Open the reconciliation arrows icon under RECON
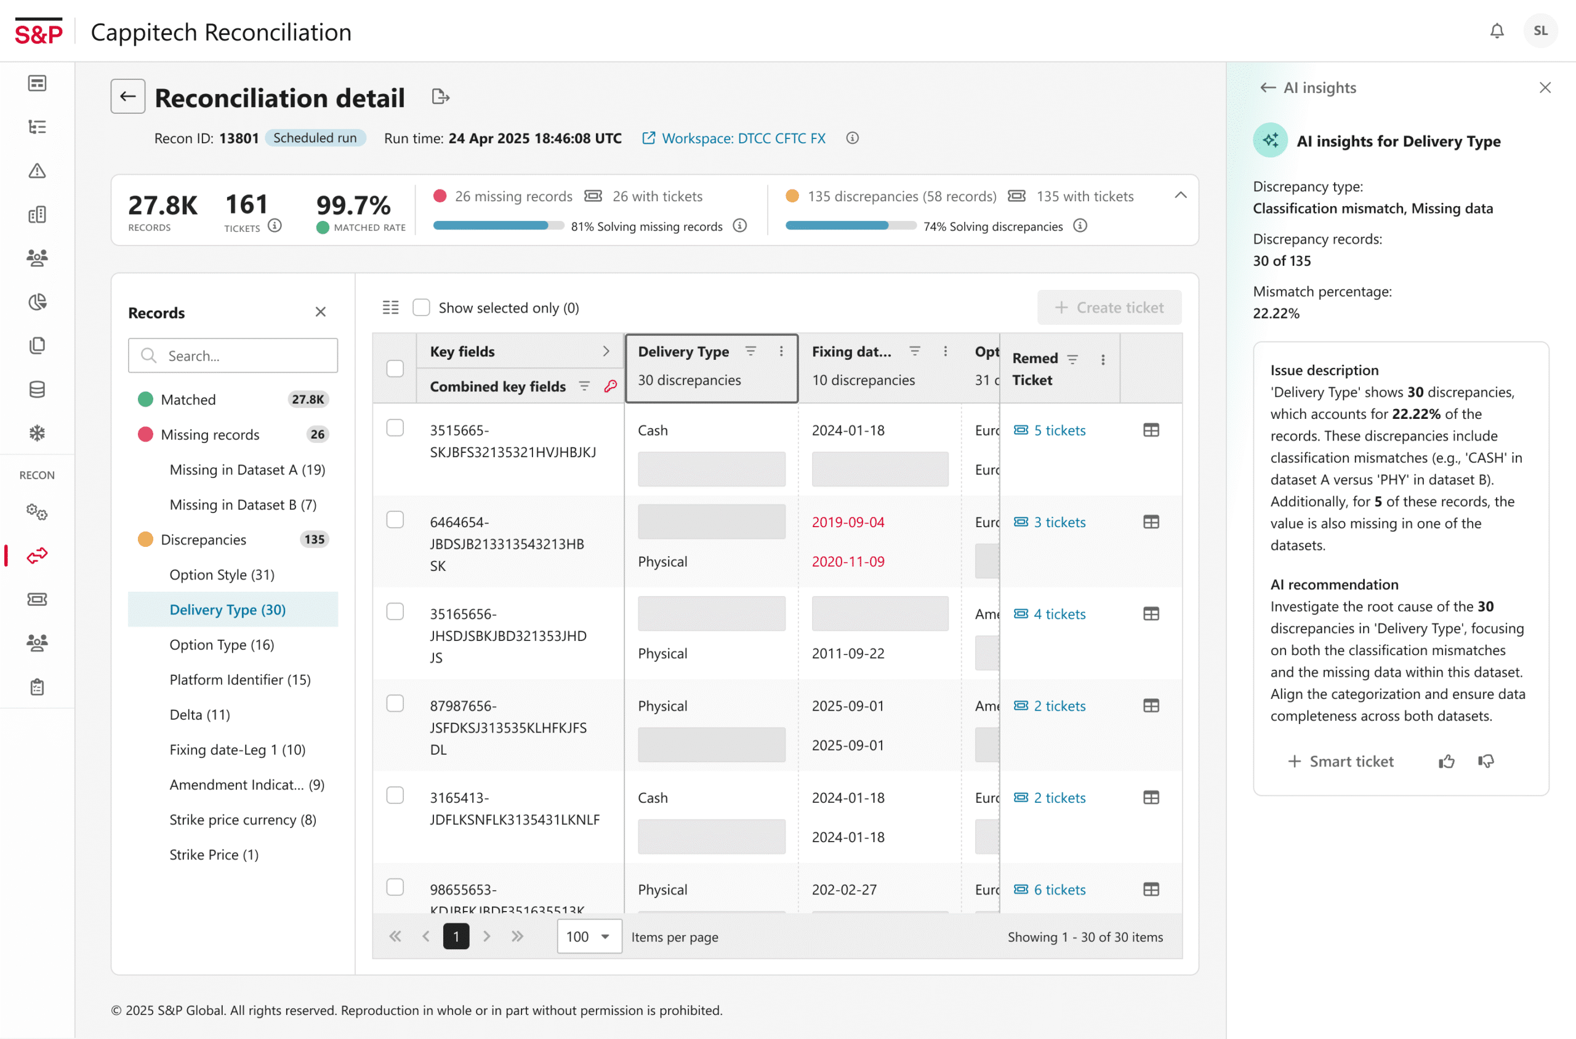The image size is (1576, 1039). [37, 555]
